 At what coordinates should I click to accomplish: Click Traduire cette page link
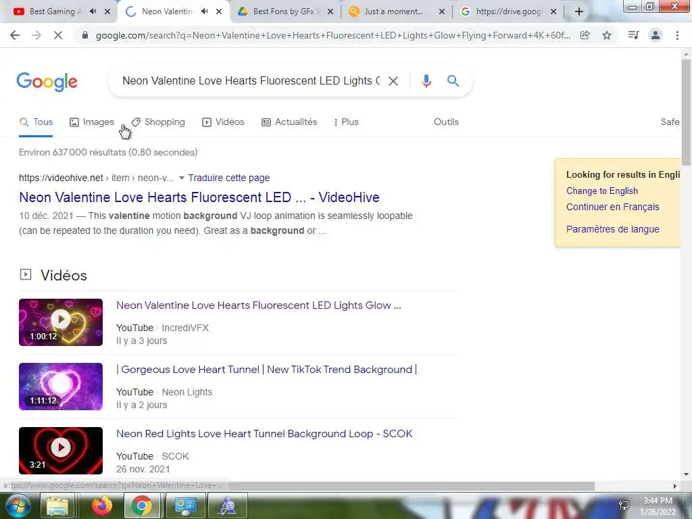tap(229, 178)
